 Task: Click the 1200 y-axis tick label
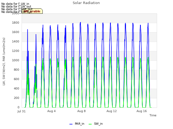tap(16, 51)
